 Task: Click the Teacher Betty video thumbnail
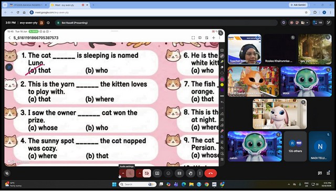(x=244, y=49)
